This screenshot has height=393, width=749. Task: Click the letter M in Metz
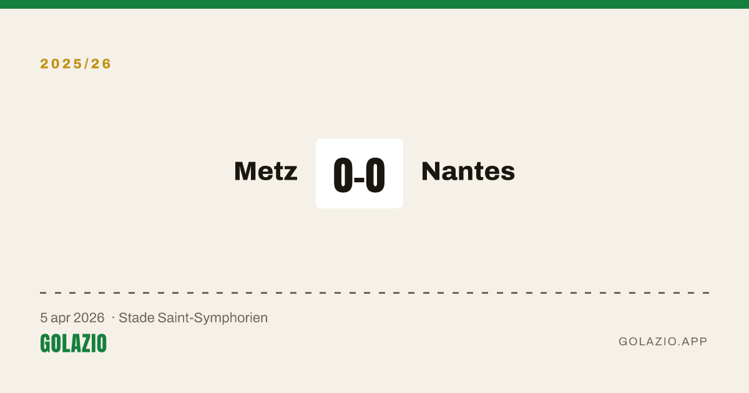coord(245,172)
